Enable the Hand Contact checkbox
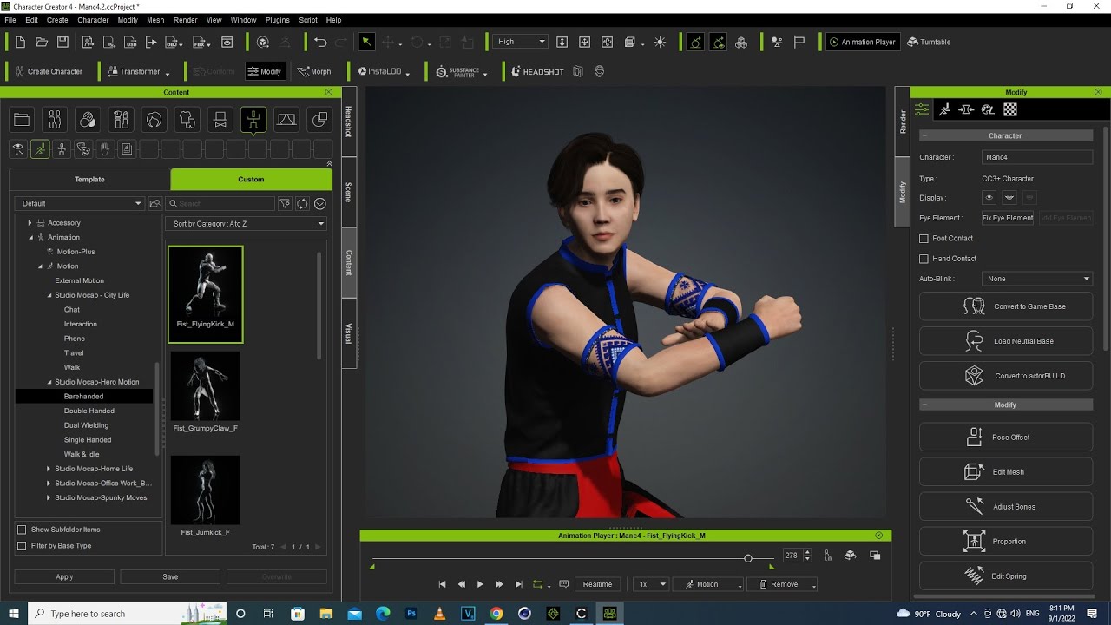This screenshot has height=625, width=1111. coord(924,259)
